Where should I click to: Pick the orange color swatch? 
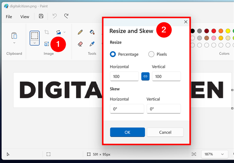coord(221,31)
